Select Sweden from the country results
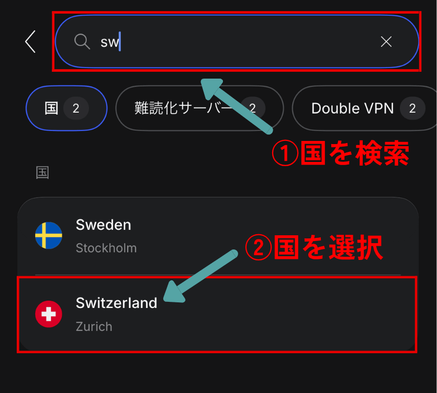The height and width of the screenshot is (393, 437). pos(218,236)
